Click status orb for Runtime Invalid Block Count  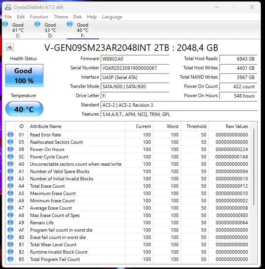point(10,252)
